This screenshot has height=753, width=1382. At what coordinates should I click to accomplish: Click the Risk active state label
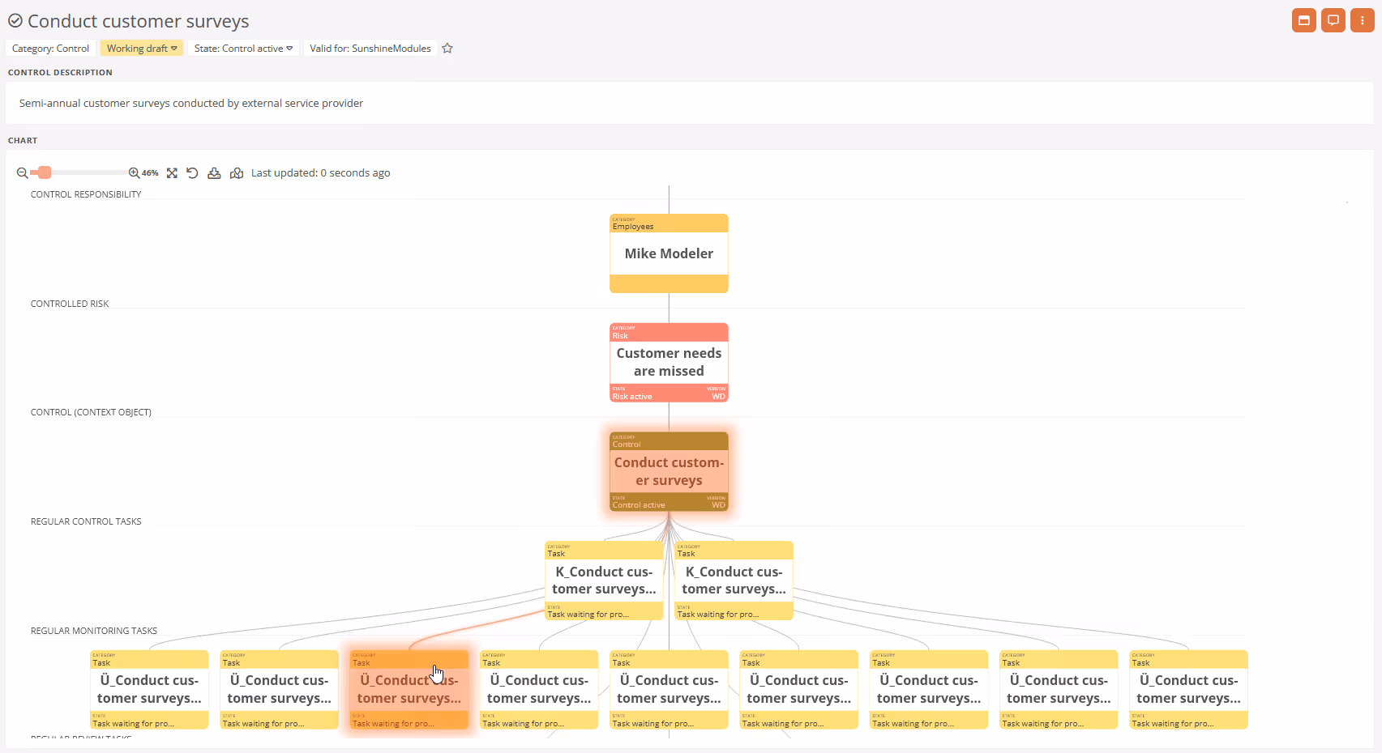pos(632,397)
